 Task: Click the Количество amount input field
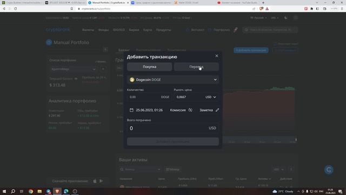pyautogui.click(x=149, y=97)
